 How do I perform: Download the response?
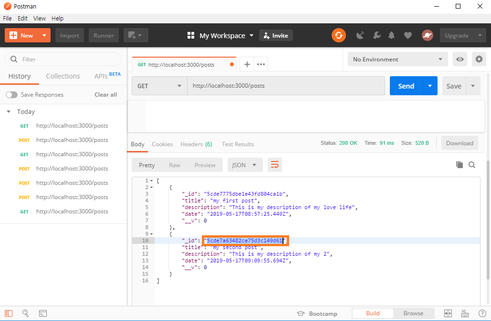[x=460, y=143]
